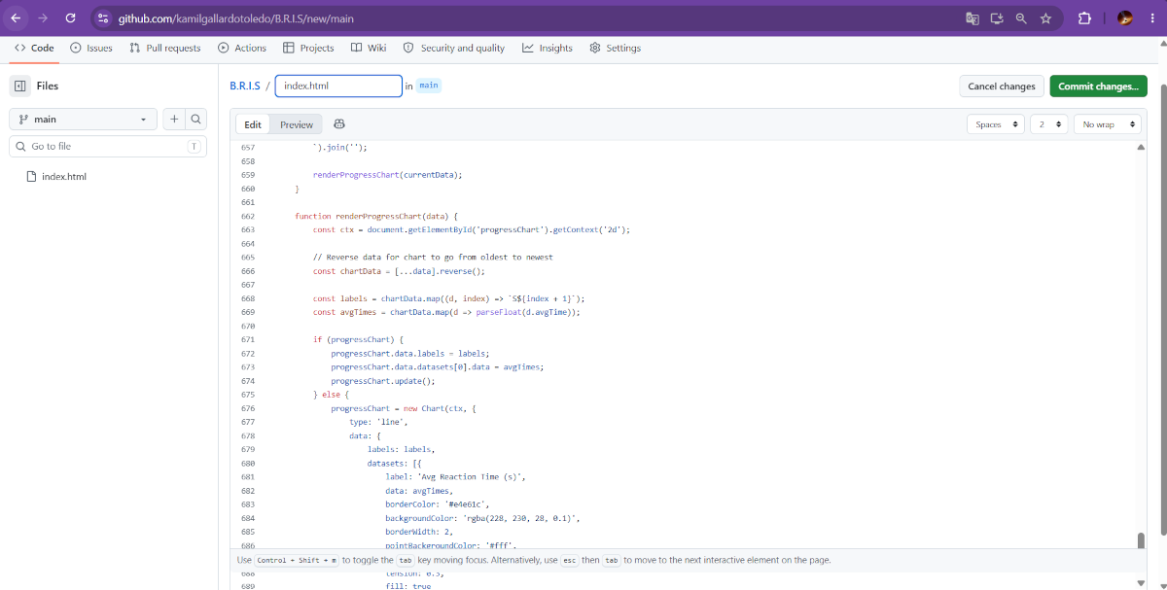Viewport: 1167px width, 590px height.
Task: Open the indent size 2 dropdown
Action: coord(1049,124)
